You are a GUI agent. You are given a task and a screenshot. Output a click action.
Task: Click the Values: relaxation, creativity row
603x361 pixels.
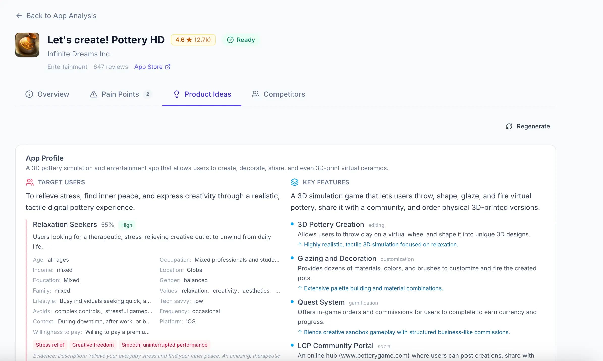coord(220,291)
